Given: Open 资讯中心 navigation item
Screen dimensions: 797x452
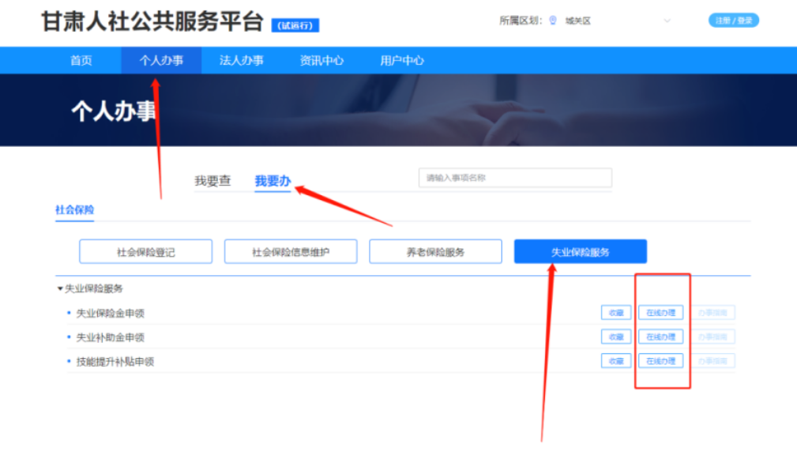Looking at the screenshot, I should [x=321, y=61].
